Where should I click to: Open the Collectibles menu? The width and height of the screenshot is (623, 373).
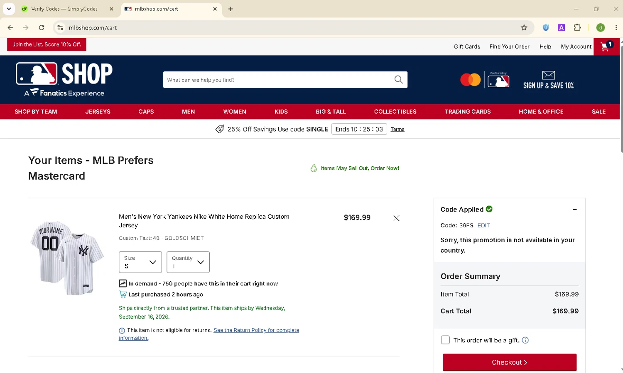tap(395, 112)
